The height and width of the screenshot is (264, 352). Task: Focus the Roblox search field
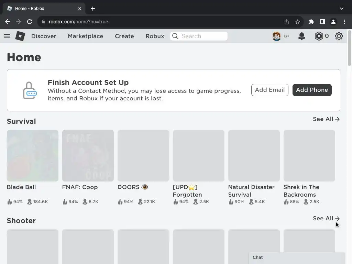(199, 36)
